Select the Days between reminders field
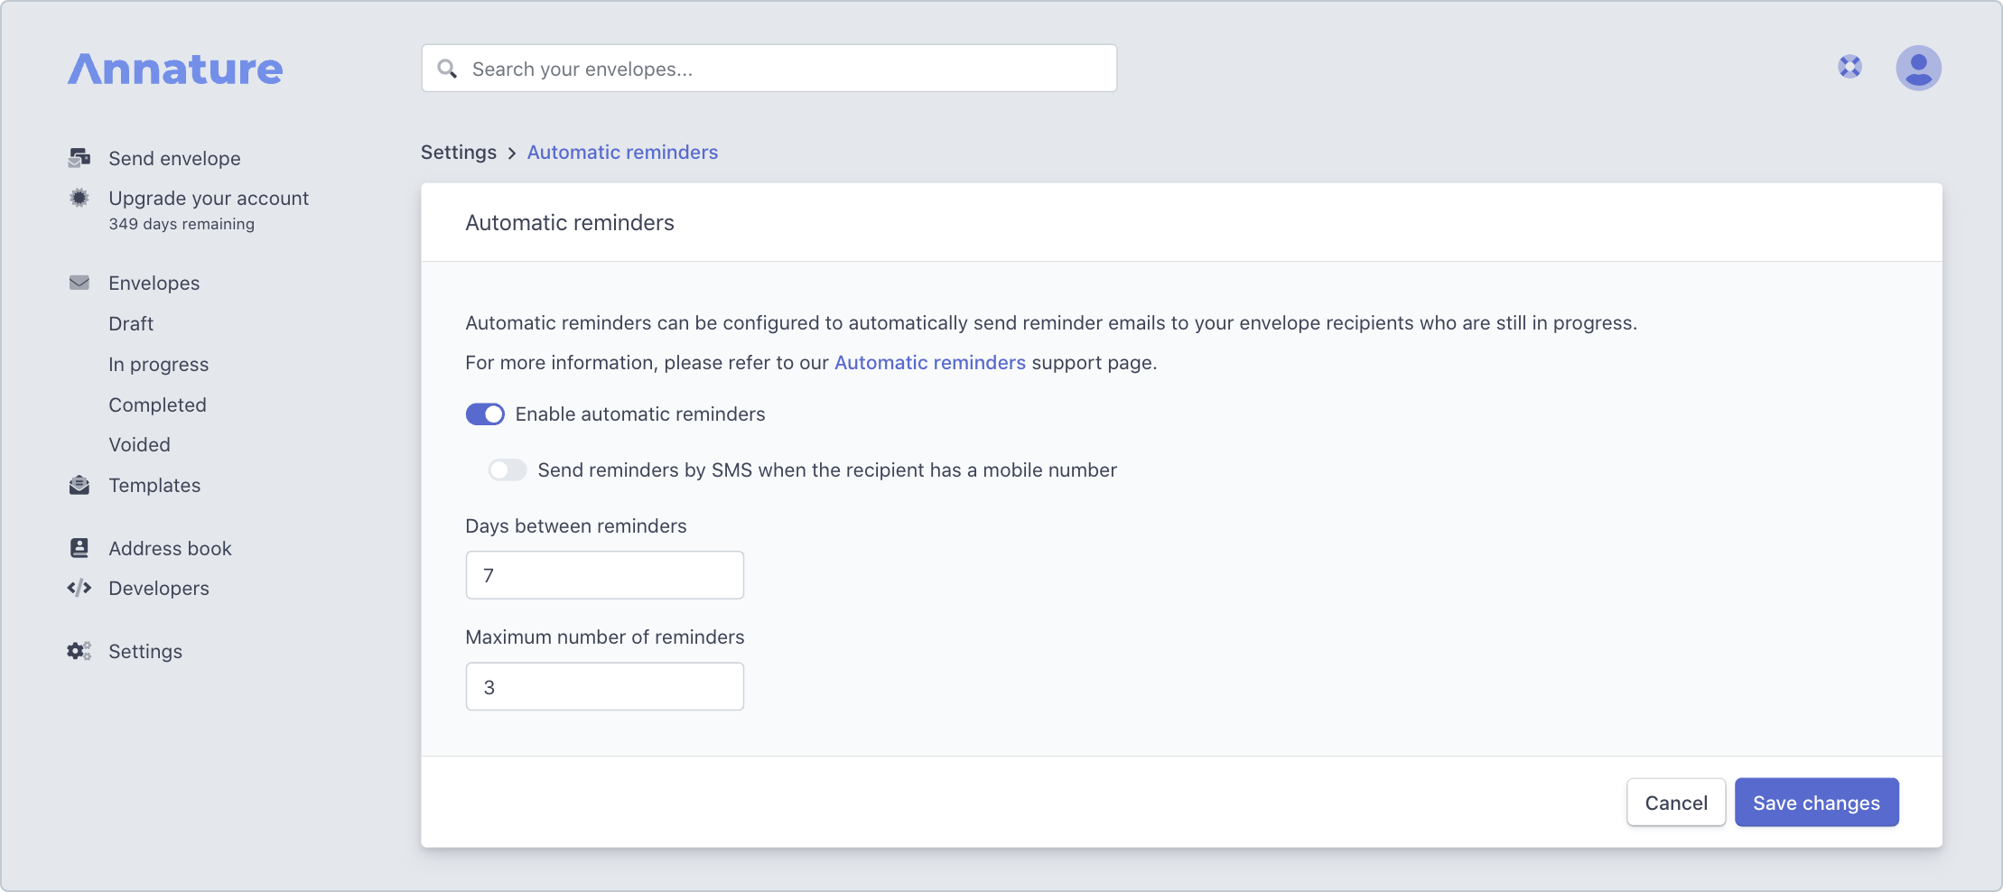Screen dimensions: 2003x892 pyautogui.click(x=604, y=574)
